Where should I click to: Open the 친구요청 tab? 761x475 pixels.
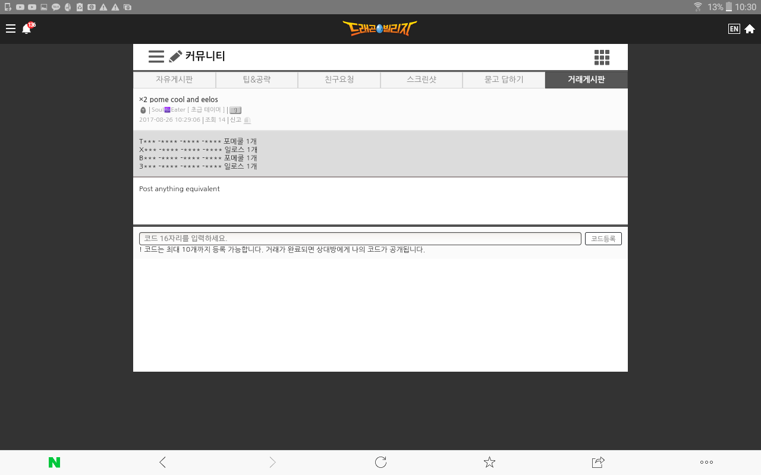pyautogui.click(x=339, y=80)
